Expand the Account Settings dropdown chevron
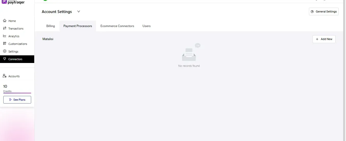The image size is (346, 141). coord(79,11)
